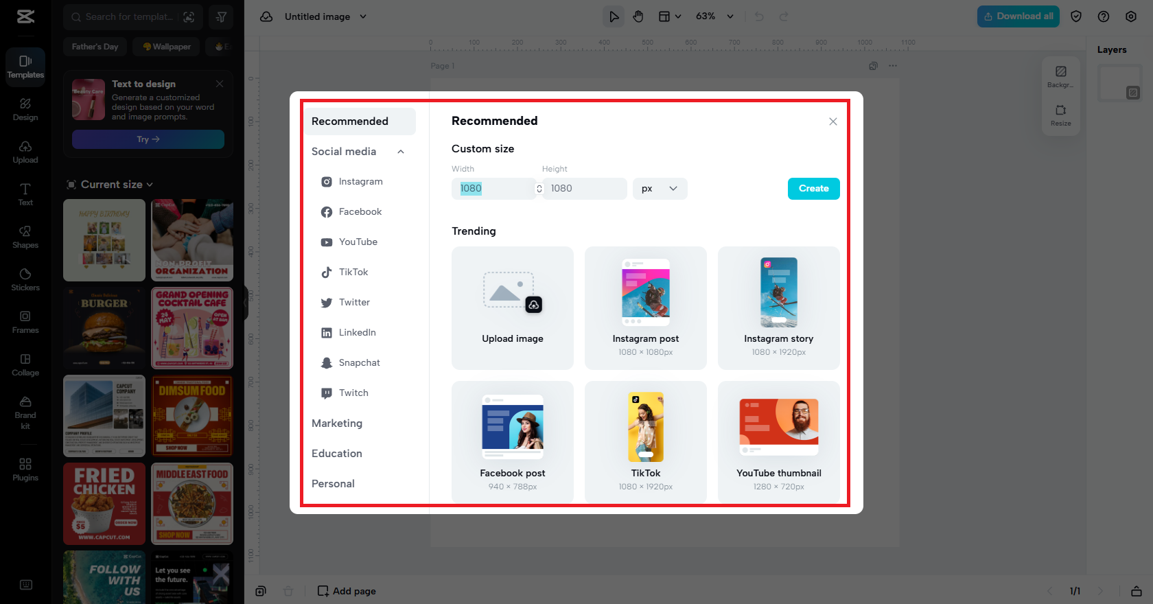
Task: Select the Text tool in sidebar
Action: coord(25,194)
